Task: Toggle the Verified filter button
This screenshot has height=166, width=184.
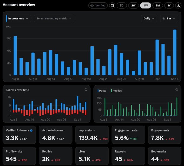Action: [98, 5]
